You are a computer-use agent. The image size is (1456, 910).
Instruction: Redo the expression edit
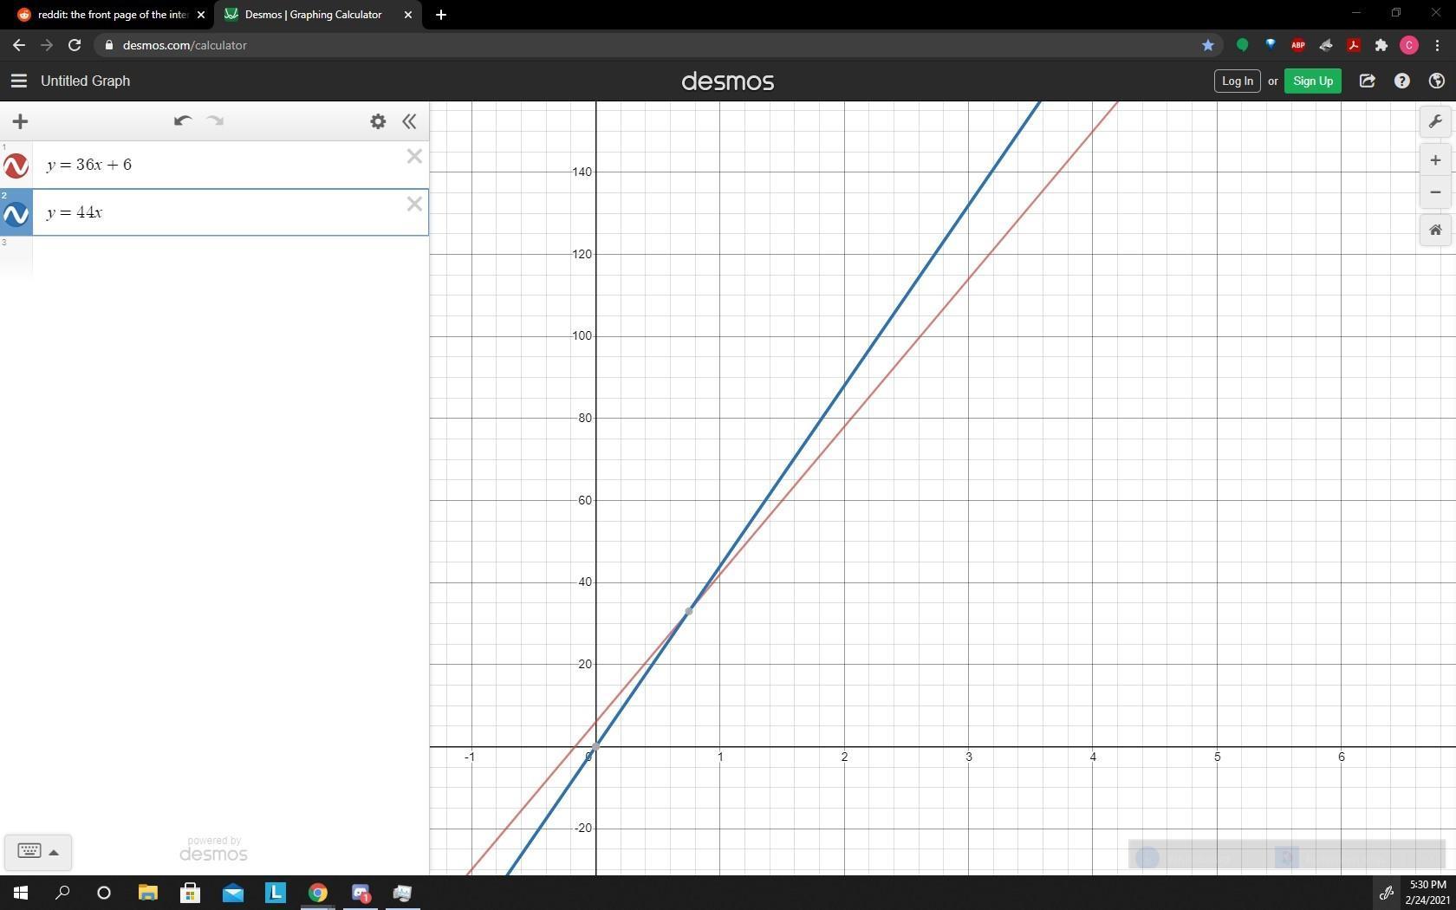pyautogui.click(x=216, y=121)
